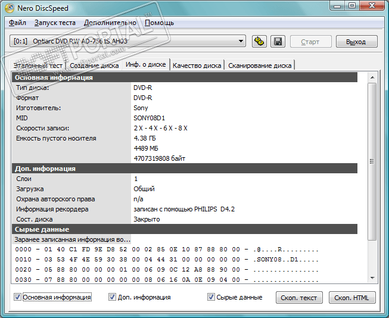Click the options wrench icon button

tap(259, 41)
